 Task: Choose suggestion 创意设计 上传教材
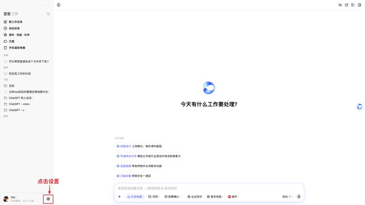[x=139, y=146]
